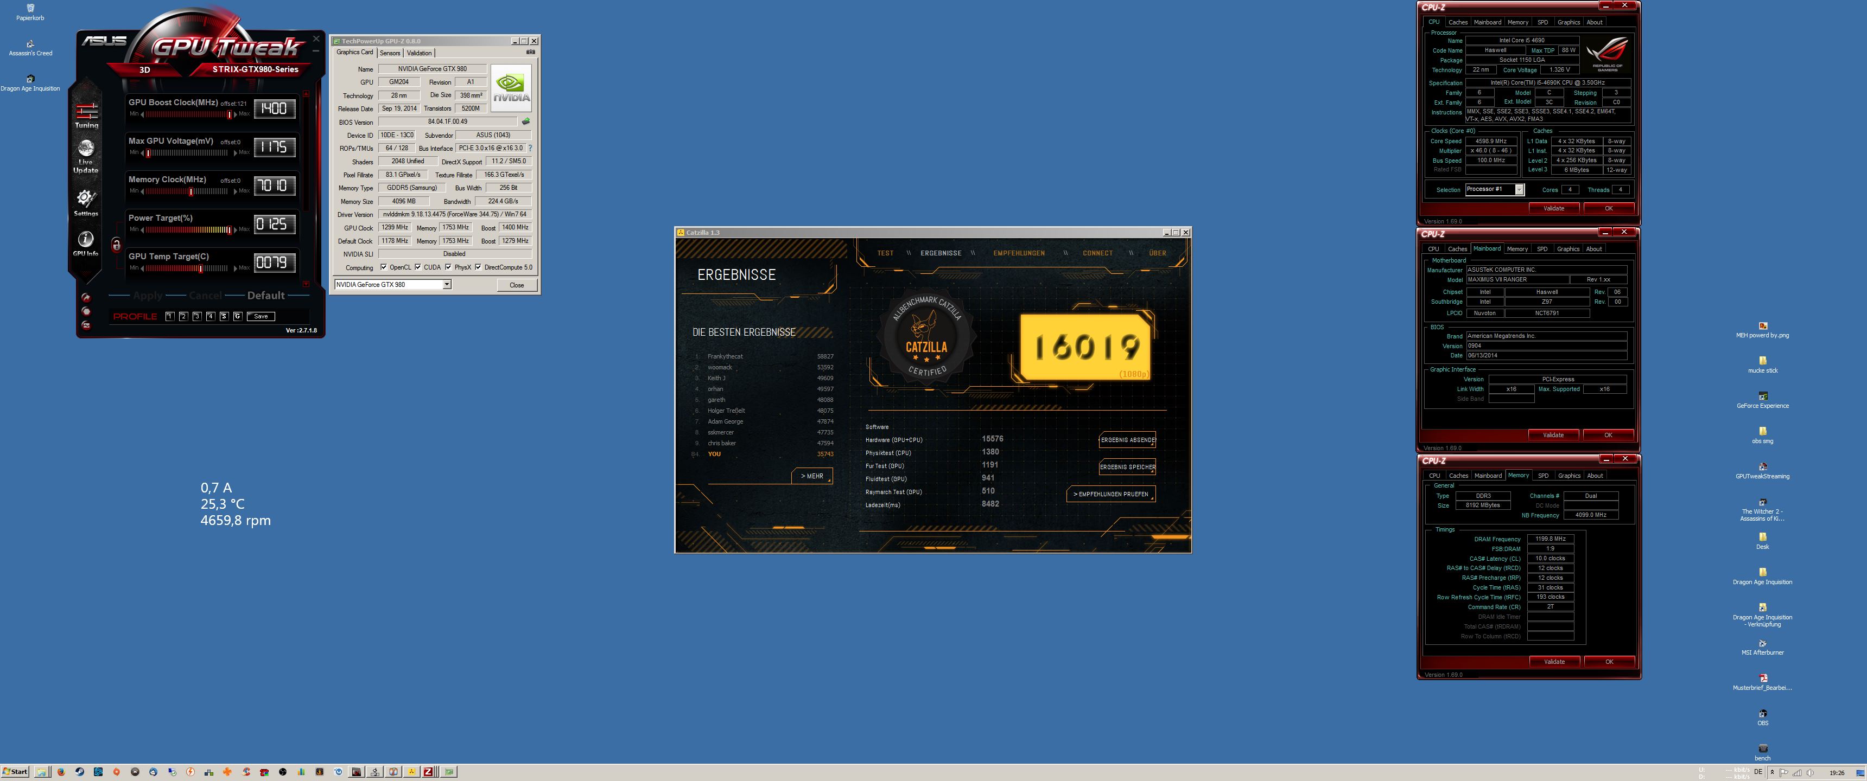The width and height of the screenshot is (1867, 781).
Task: Switch to Sensors tab in GPU-Z
Action: click(x=390, y=53)
